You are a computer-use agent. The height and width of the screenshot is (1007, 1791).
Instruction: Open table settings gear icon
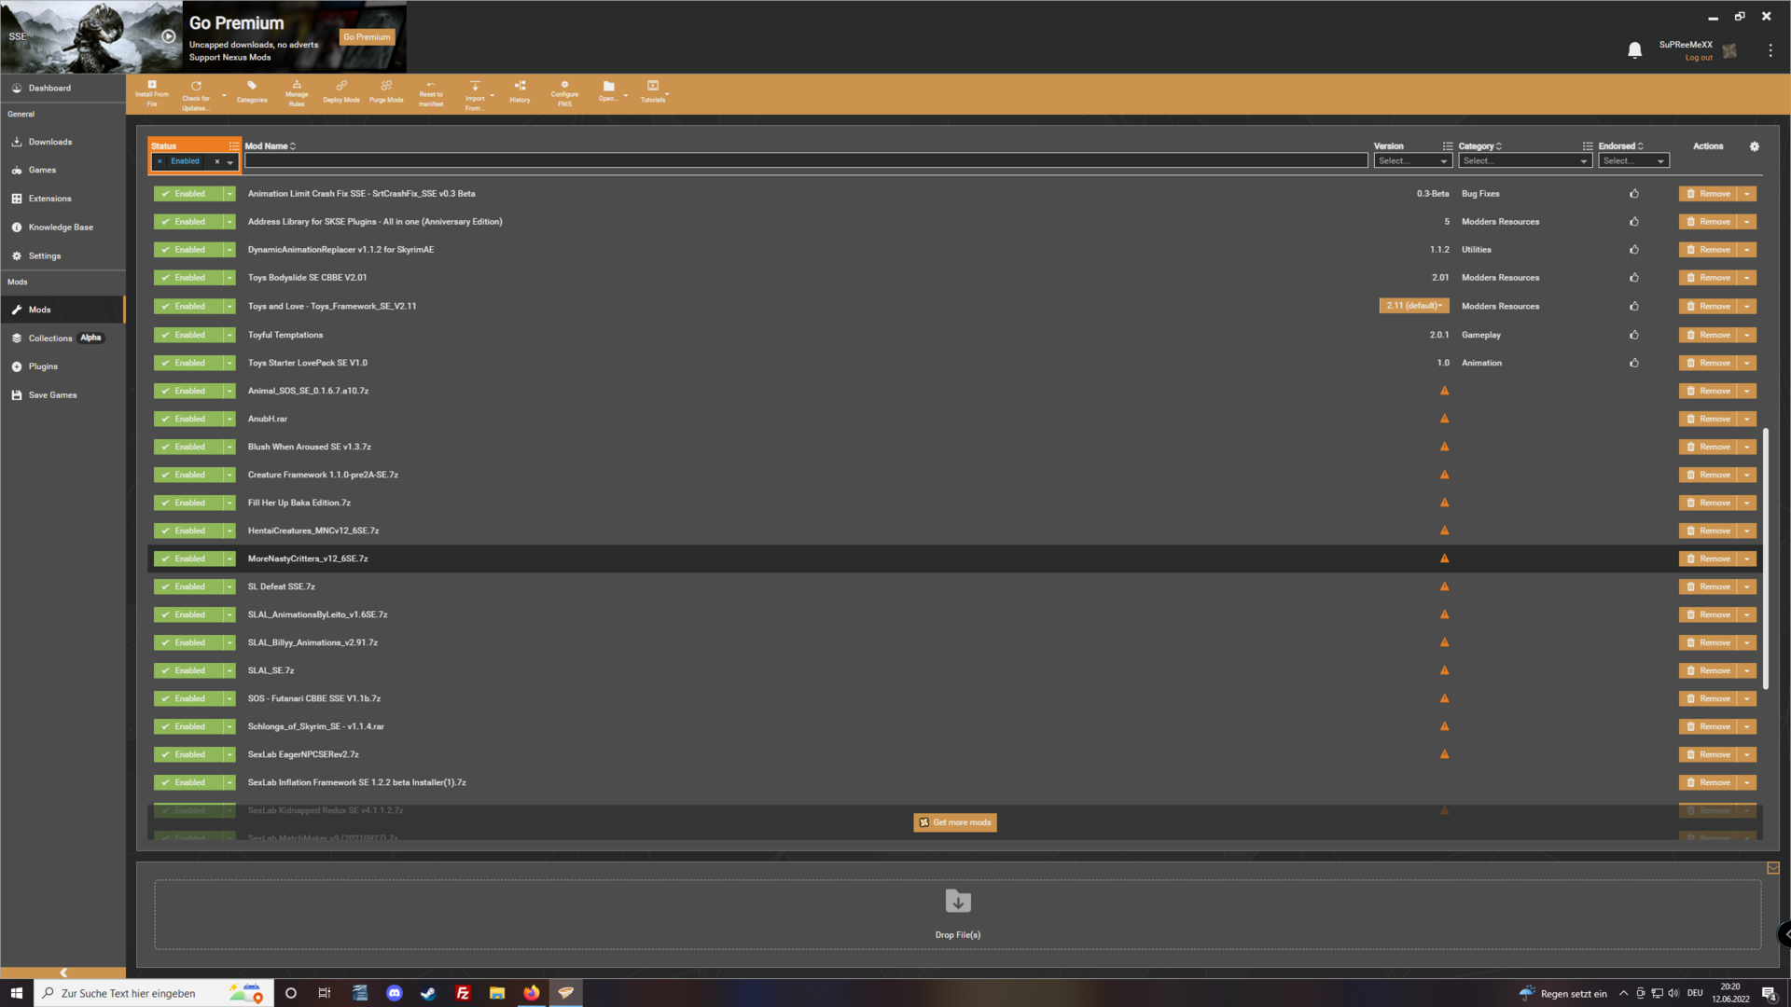1754,146
